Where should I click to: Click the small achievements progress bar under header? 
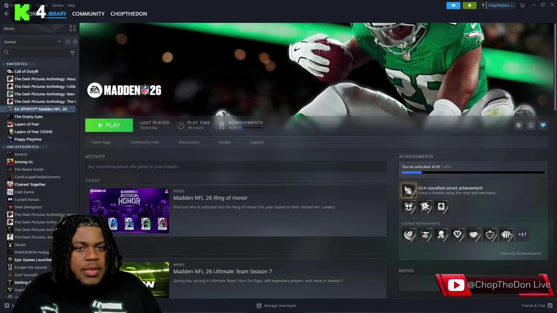(251, 128)
